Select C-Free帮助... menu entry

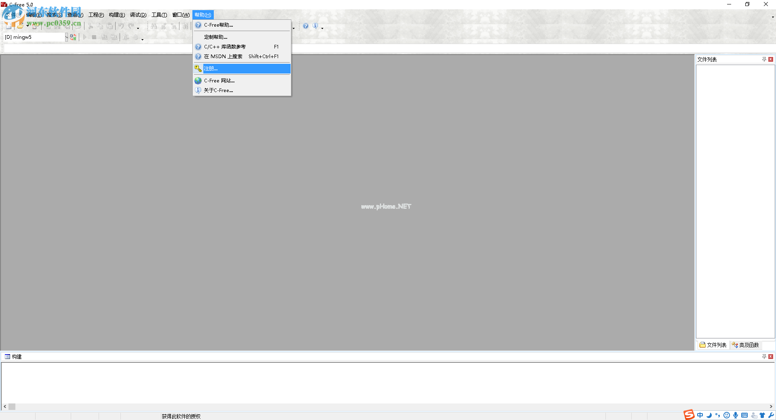click(242, 25)
